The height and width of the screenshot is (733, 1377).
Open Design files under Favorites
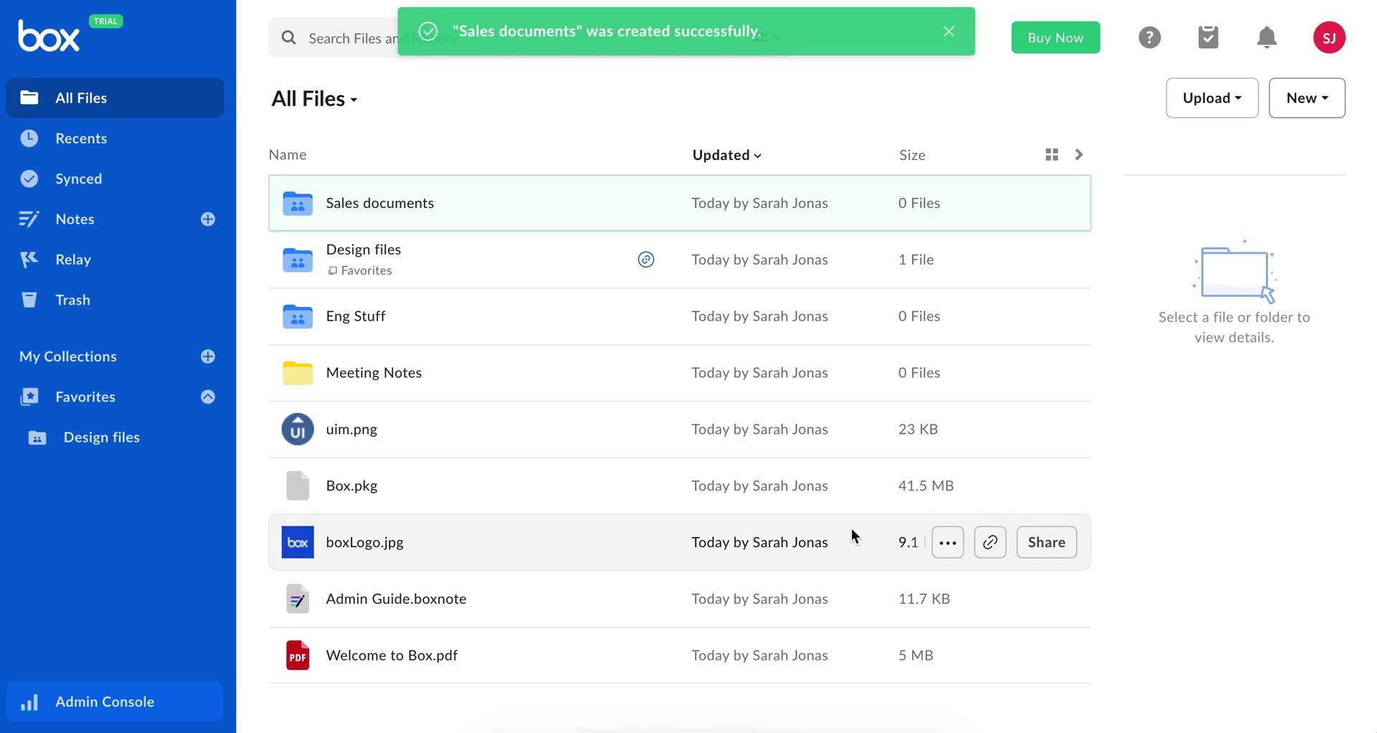click(101, 438)
